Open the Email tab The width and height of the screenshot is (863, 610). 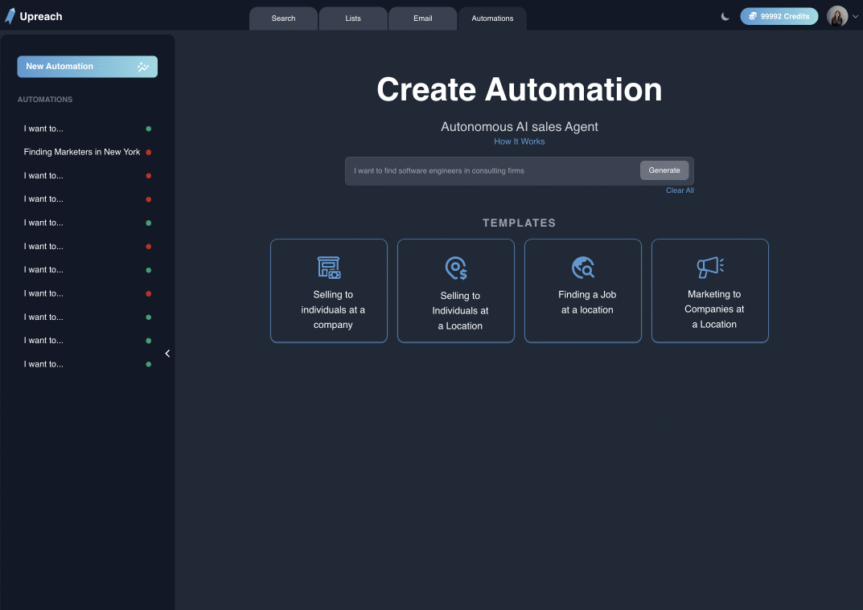click(x=422, y=18)
